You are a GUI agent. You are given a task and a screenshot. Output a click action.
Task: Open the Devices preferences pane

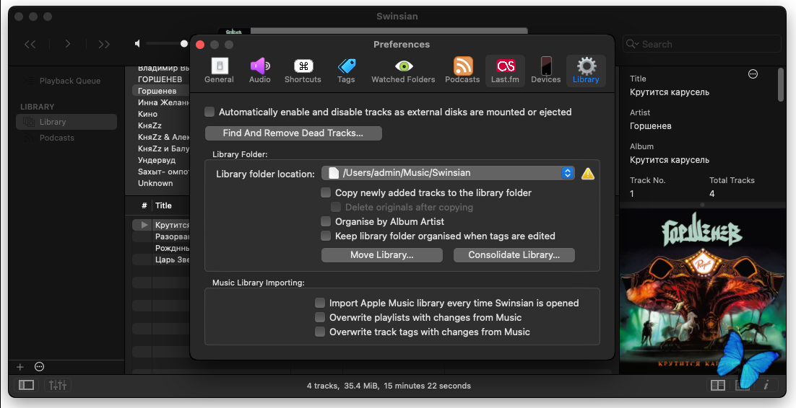coord(545,70)
